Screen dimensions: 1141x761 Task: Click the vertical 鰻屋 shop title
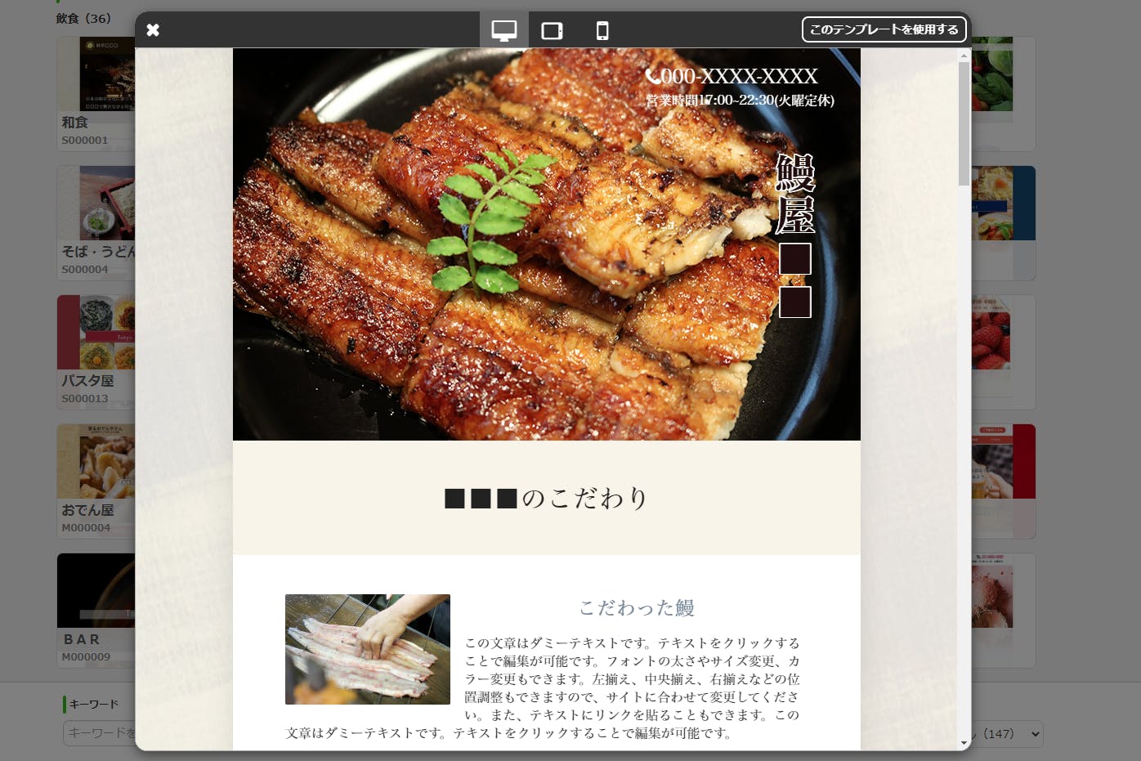[x=794, y=194]
